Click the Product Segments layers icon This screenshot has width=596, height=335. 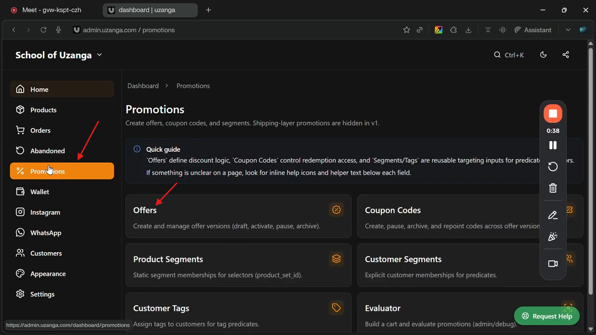[336, 259]
